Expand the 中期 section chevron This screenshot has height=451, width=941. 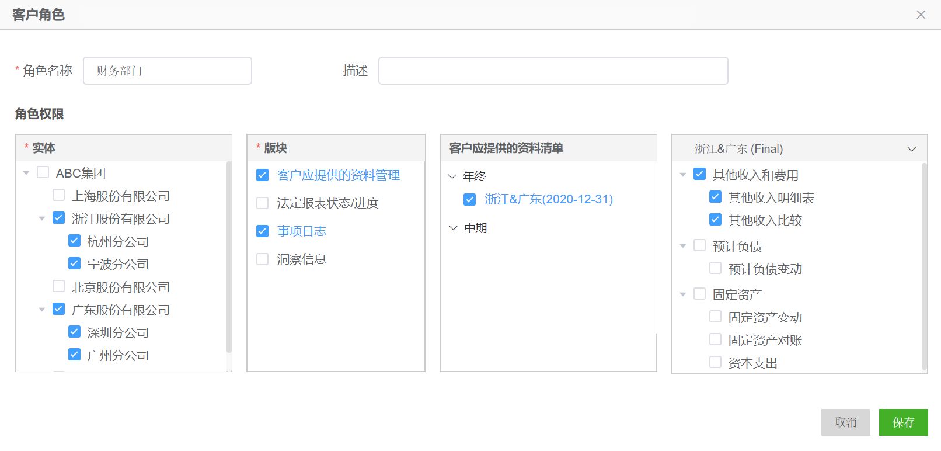453,228
